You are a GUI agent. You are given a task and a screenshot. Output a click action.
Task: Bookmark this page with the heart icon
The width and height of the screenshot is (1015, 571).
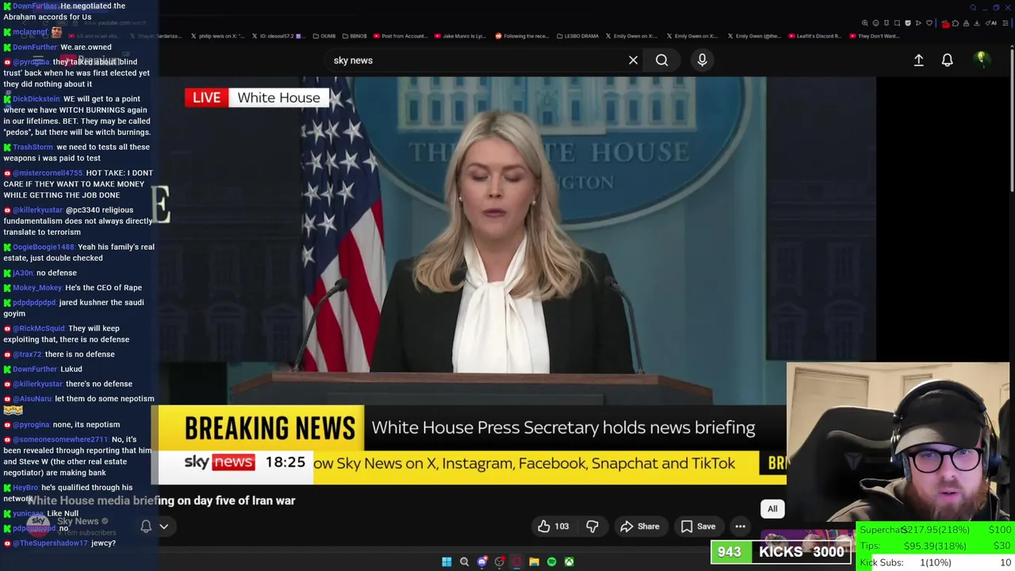point(929,23)
